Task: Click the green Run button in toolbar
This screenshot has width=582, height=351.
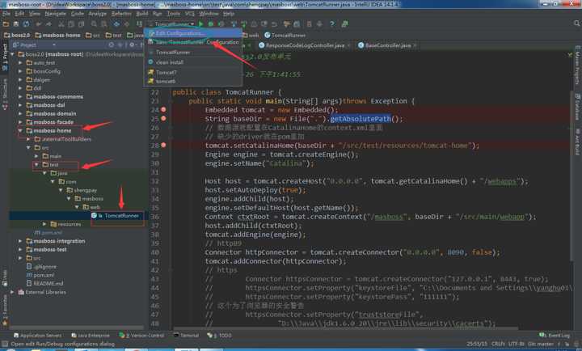Action: (201, 24)
